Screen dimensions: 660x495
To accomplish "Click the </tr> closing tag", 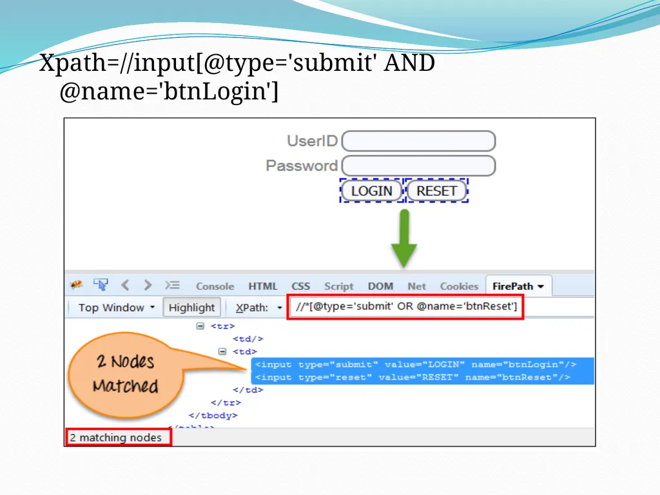I will point(226,403).
